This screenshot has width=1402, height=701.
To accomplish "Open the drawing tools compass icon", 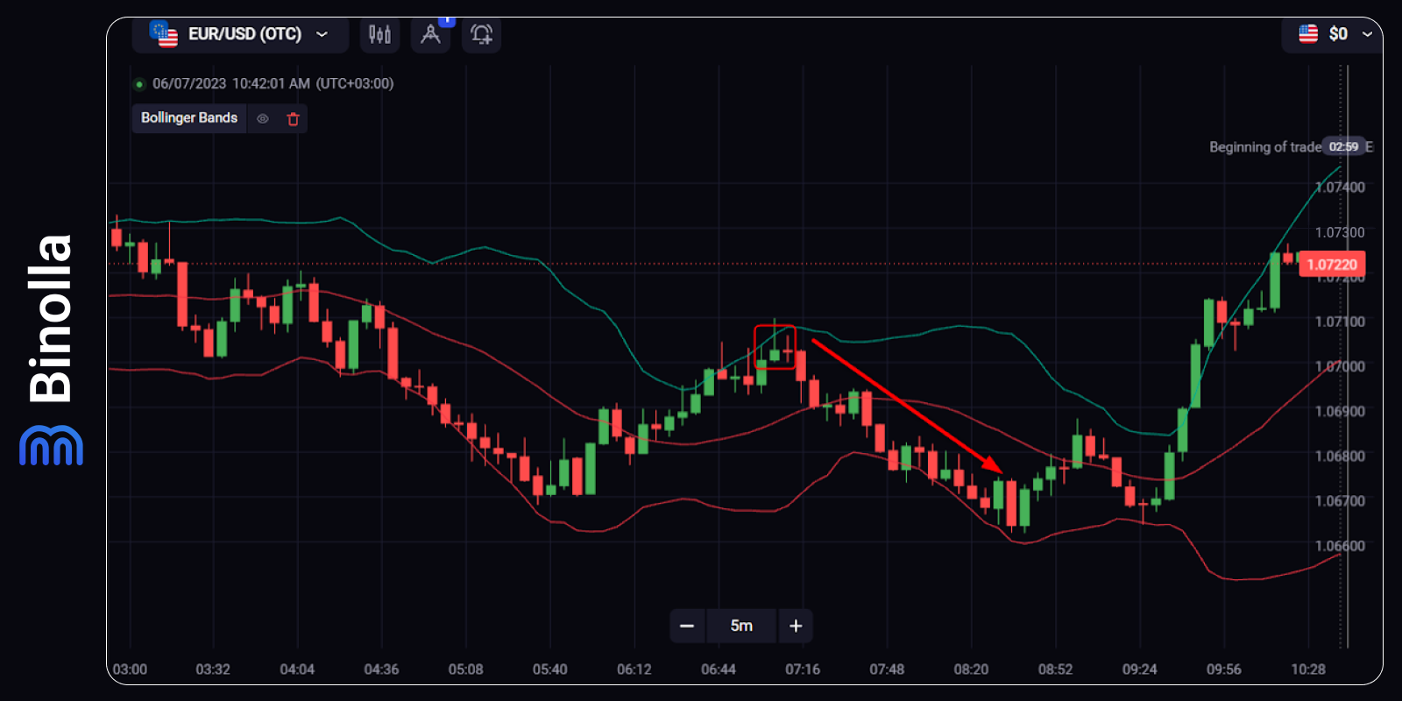I will pos(430,34).
